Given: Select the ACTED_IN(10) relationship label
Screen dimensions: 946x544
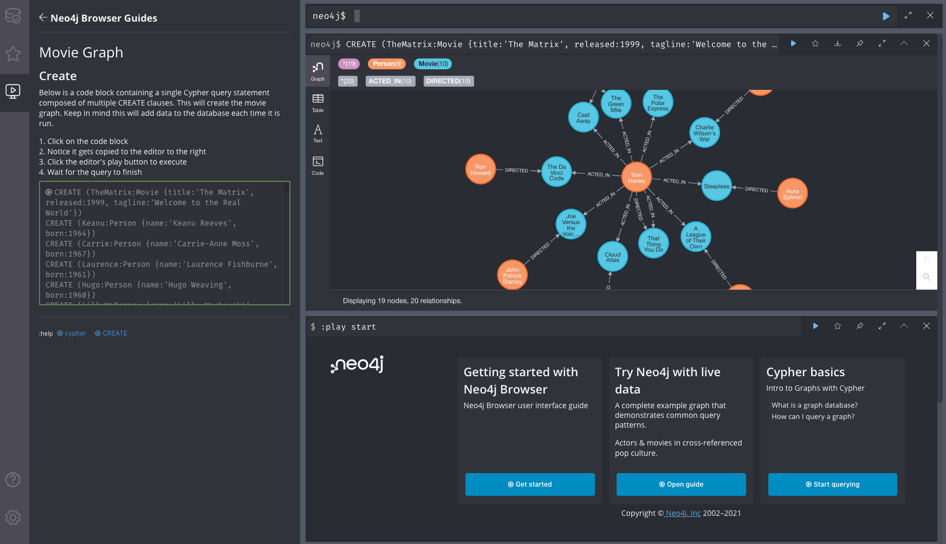Looking at the screenshot, I should [390, 81].
